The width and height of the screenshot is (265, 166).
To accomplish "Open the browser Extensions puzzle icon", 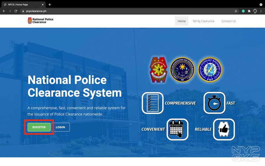I will pos(249,11).
